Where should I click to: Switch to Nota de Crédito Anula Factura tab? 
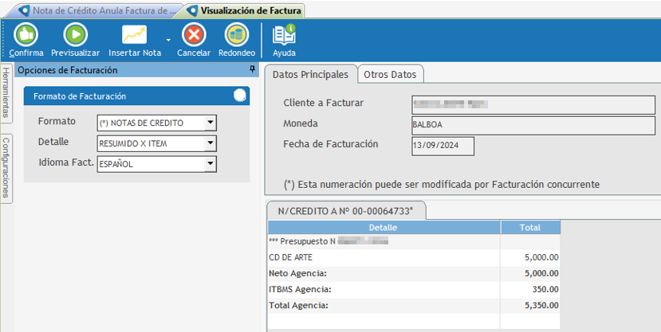pos(93,10)
